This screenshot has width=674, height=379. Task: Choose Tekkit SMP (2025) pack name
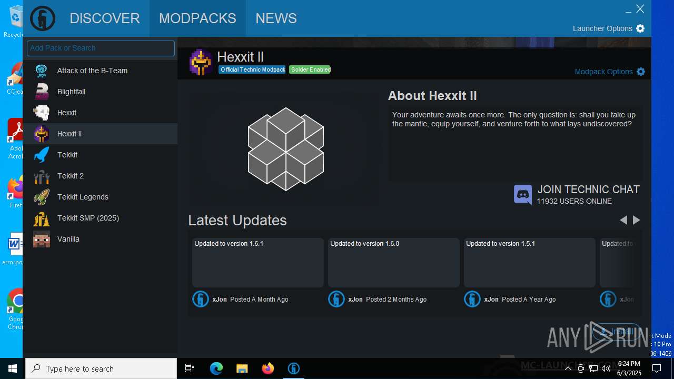(88, 218)
